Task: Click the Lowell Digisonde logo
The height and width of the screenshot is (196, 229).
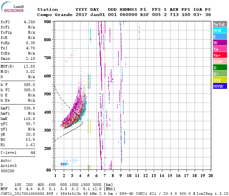Action: [x=12, y=7]
